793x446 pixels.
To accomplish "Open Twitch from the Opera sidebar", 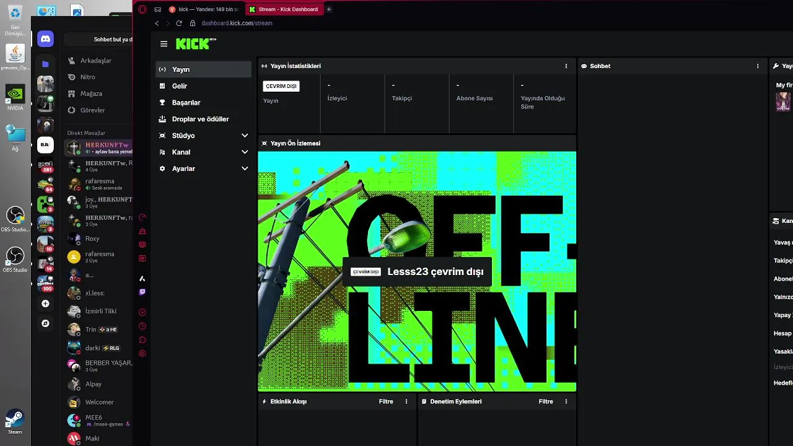I will tap(142, 292).
